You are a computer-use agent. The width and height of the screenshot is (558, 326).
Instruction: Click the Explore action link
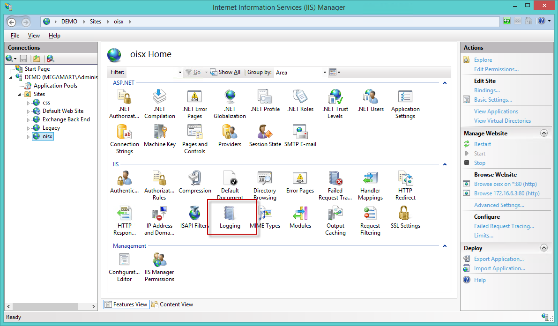tap(483, 60)
